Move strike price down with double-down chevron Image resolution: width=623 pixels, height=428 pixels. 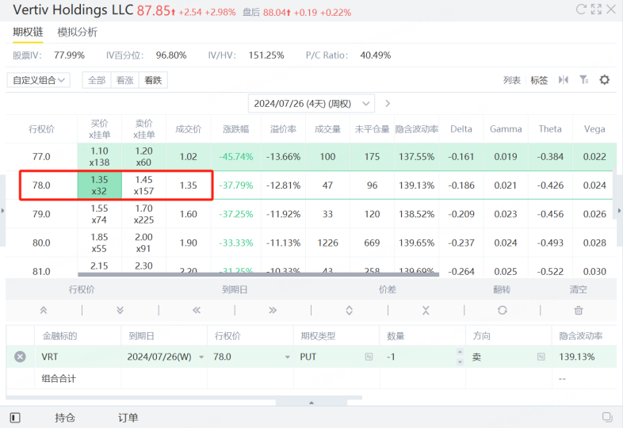point(120,311)
